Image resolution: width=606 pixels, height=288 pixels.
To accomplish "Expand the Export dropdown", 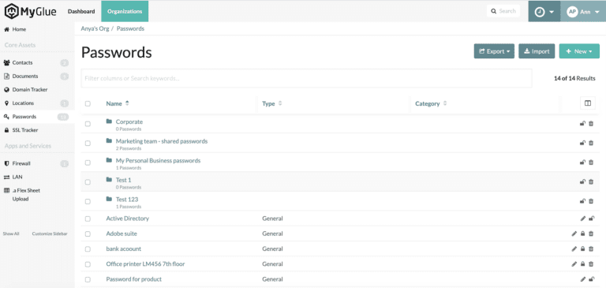I will coord(494,51).
